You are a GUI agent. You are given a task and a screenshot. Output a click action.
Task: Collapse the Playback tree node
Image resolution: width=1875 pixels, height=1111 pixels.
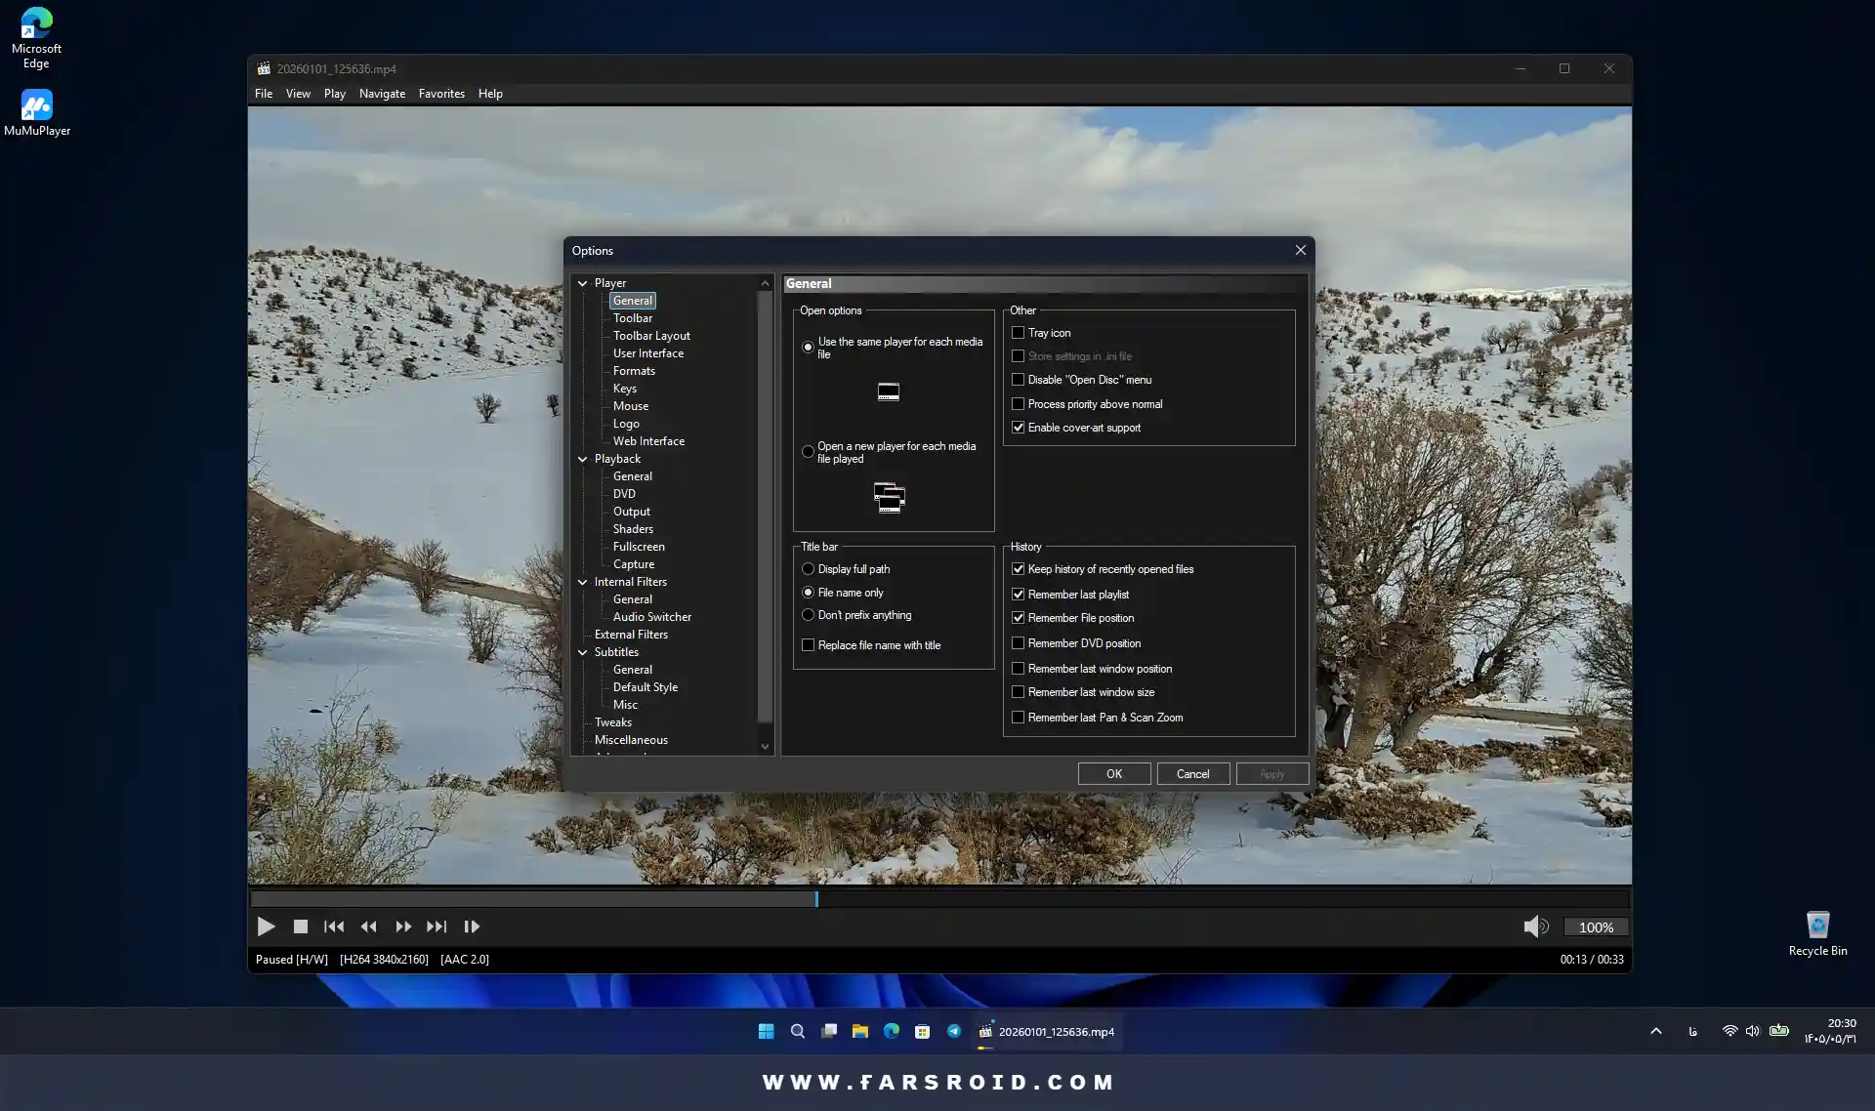pos(583,459)
